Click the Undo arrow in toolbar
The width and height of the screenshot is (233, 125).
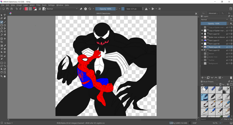click(16, 9)
